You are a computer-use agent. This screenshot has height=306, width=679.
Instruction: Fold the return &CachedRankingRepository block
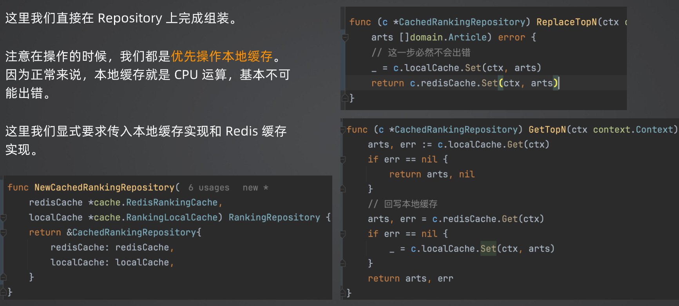(x=3, y=233)
